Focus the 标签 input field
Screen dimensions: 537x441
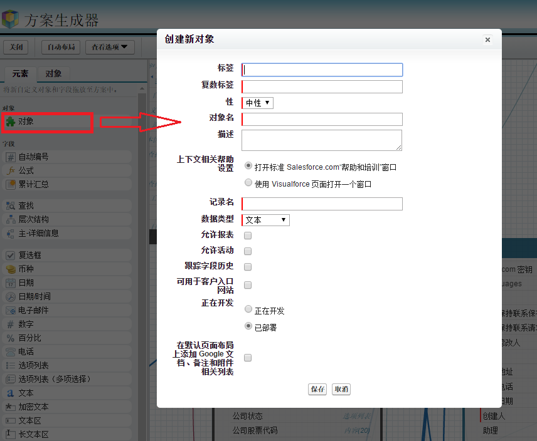(322, 70)
